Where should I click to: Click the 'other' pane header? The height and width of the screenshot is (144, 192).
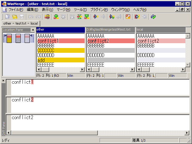61,30
